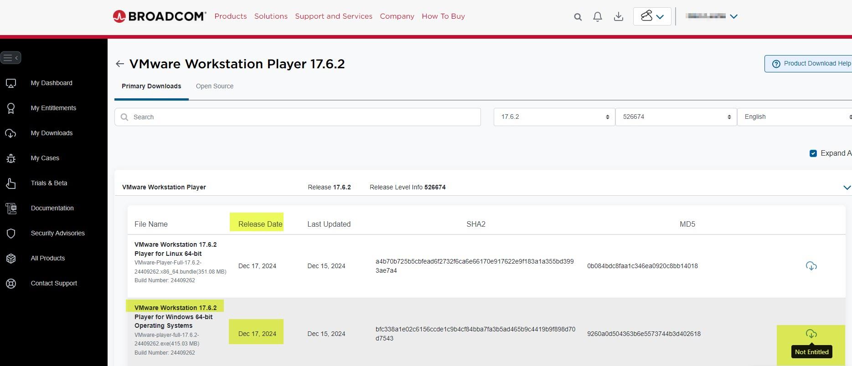
Task: Open the 17.6.2 version dropdown
Action: pyautogui.click(x=554, y=117)
